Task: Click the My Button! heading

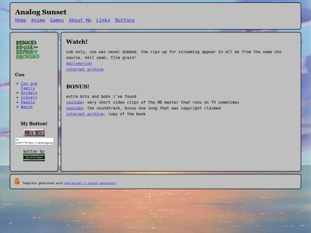Action: point(34,124)
